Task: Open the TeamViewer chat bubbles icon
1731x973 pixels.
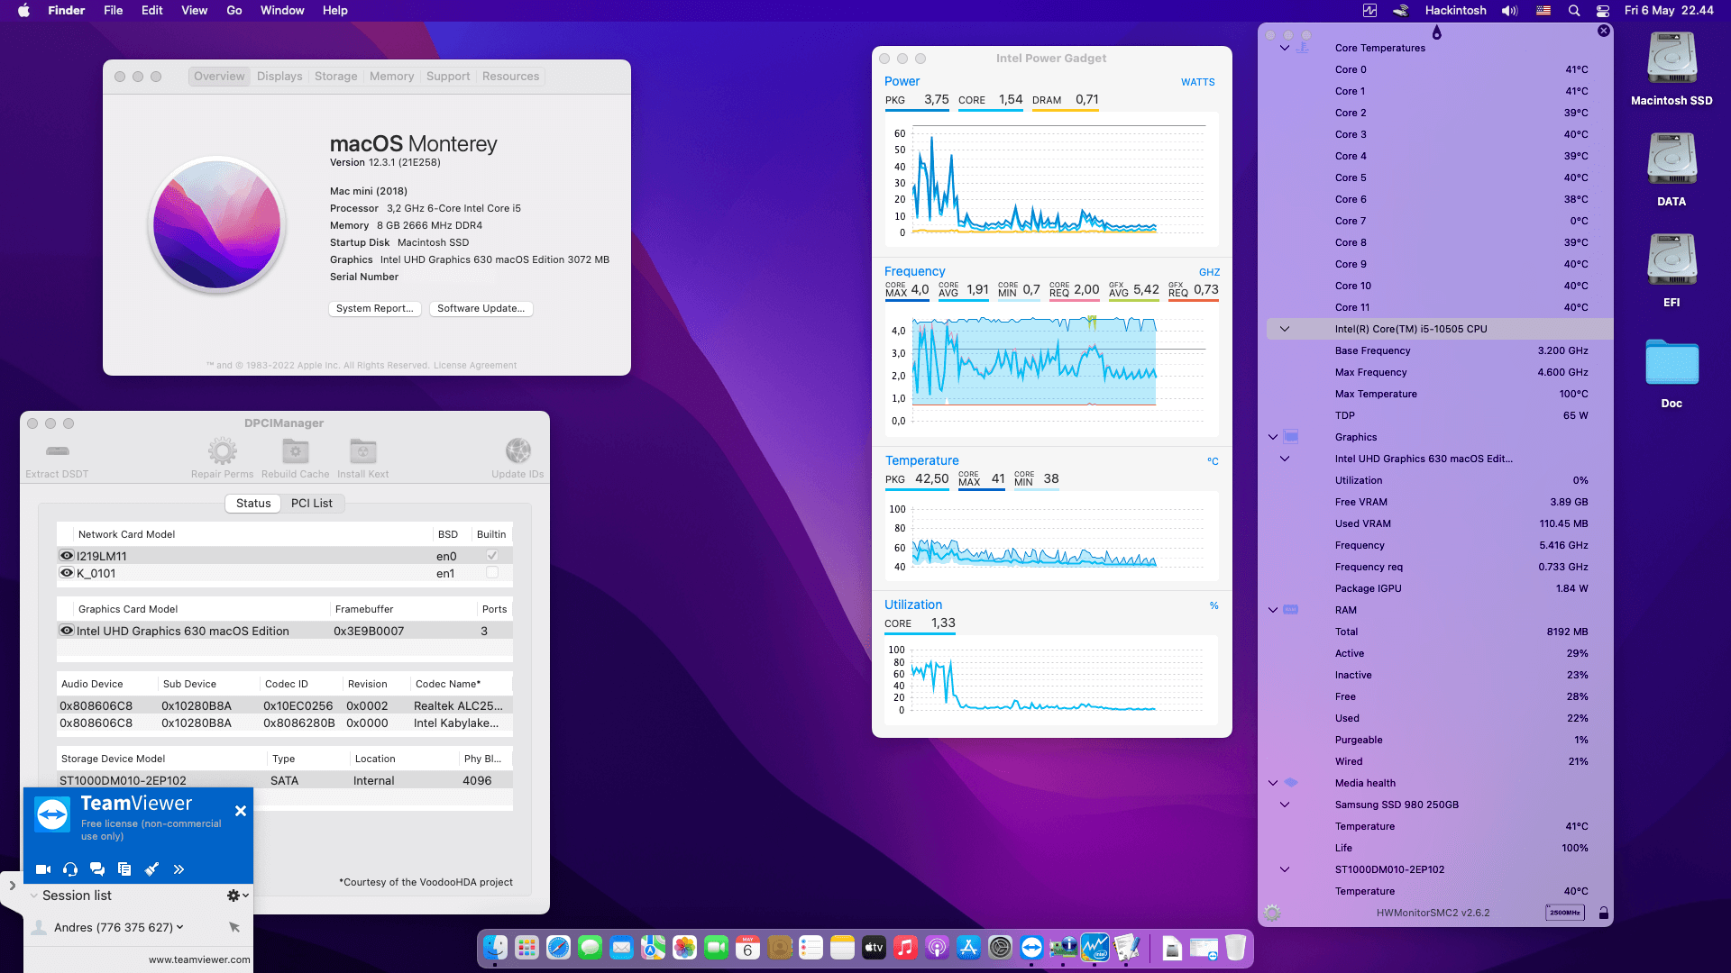Action: 97,869
